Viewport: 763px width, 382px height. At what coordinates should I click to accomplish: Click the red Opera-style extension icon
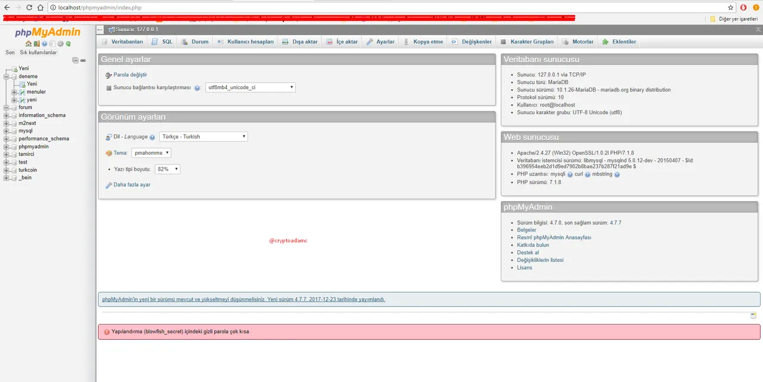point(743,8)
